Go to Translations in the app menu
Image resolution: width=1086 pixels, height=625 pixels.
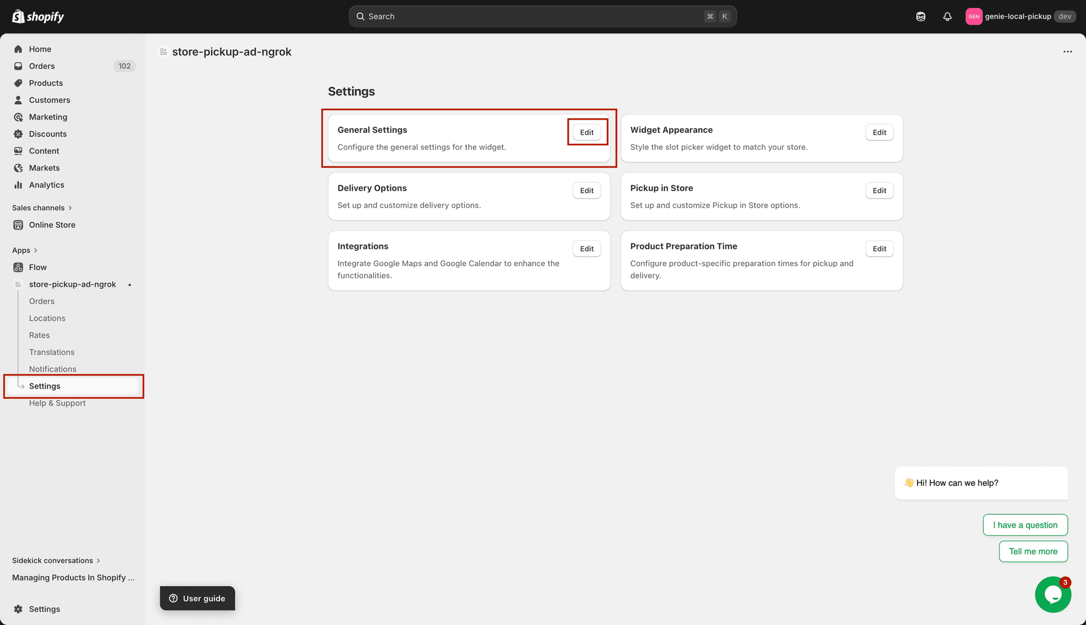[x=51, y=352]
